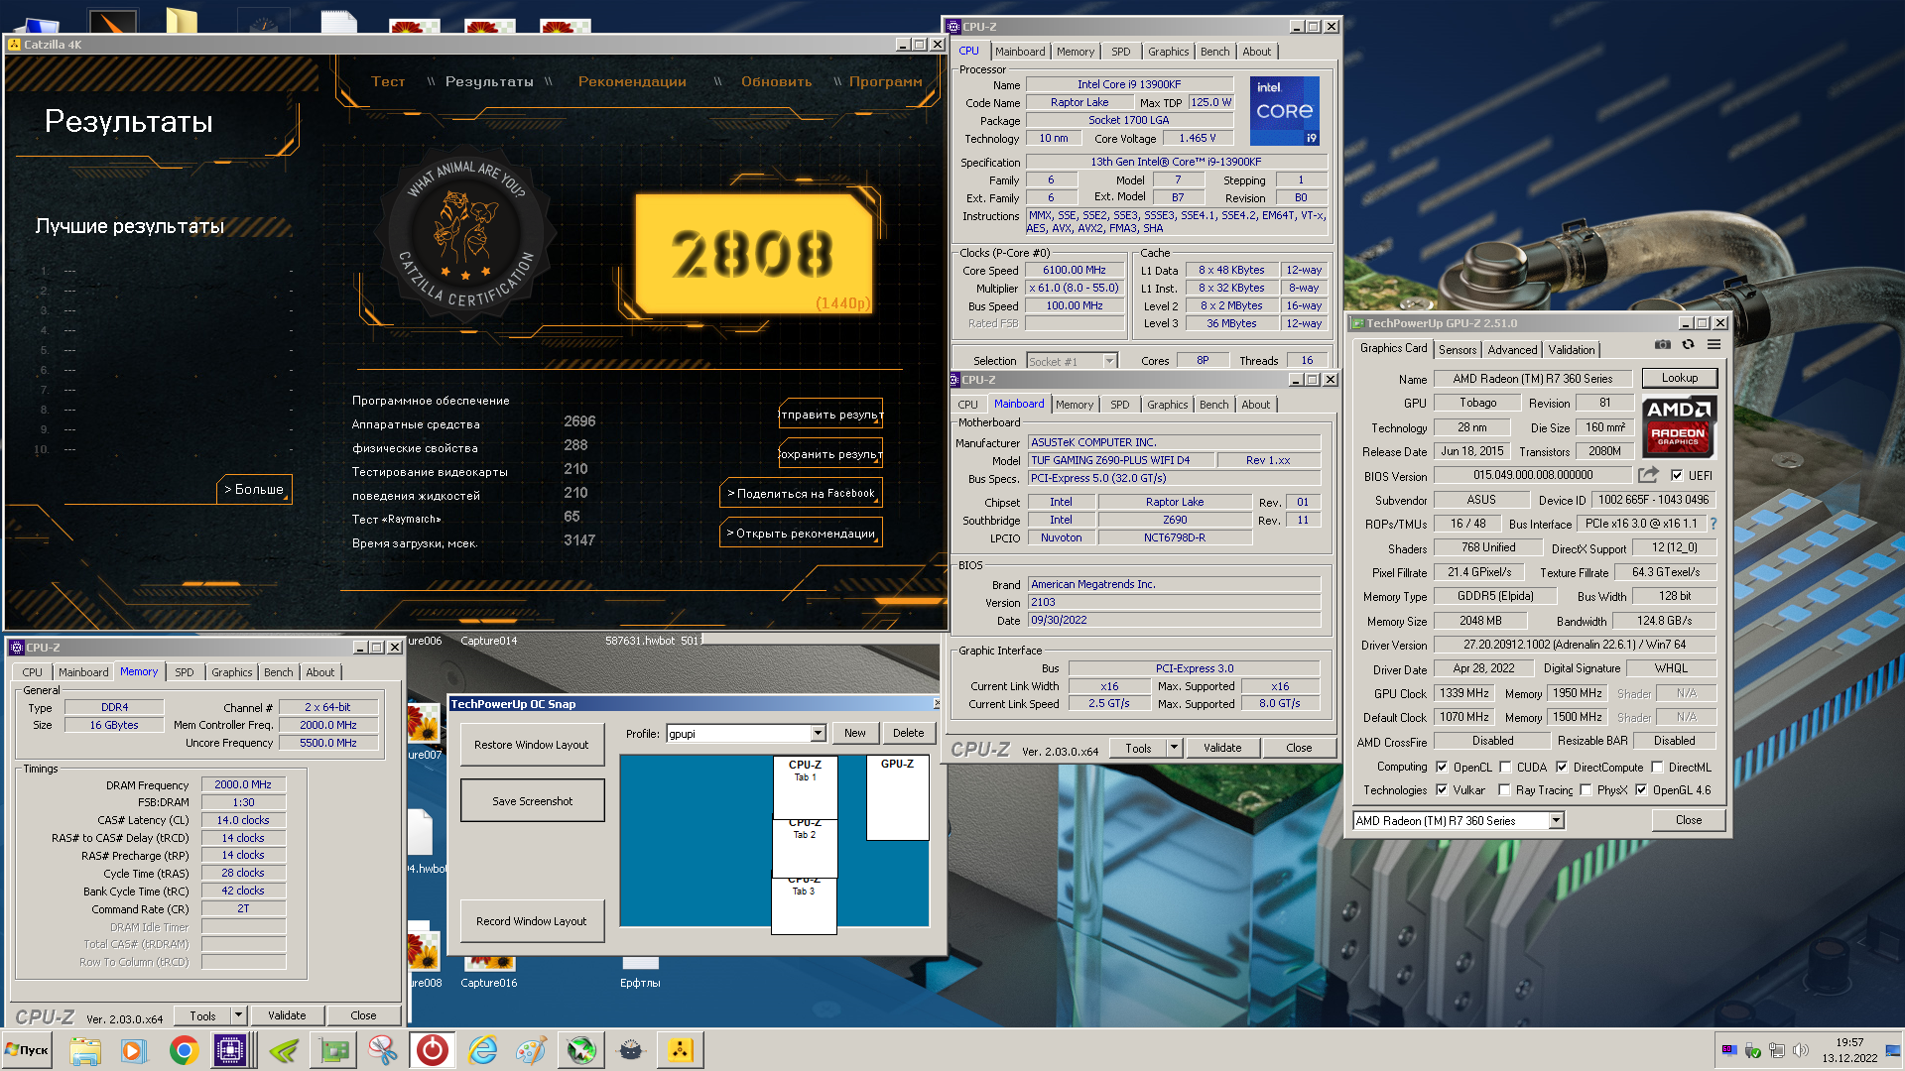Click the Пуск start button
The height and width of the screenshot is (1071, 1905).
tap(28, 1050)
